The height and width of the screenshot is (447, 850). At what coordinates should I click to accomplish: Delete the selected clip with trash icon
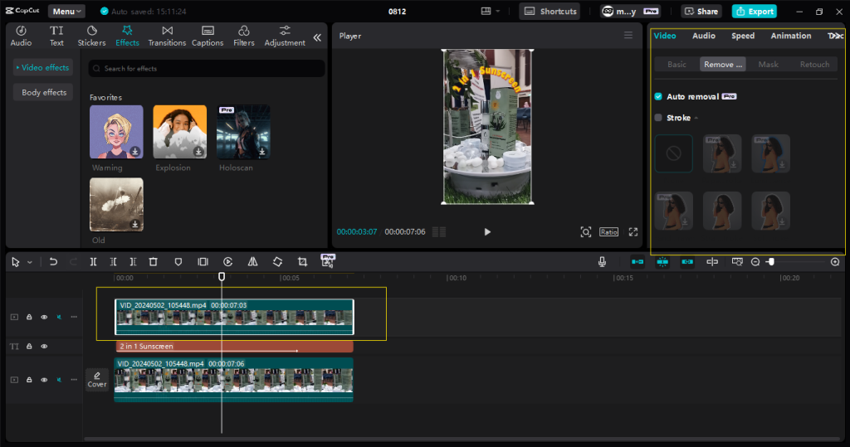tap(154, 262)
